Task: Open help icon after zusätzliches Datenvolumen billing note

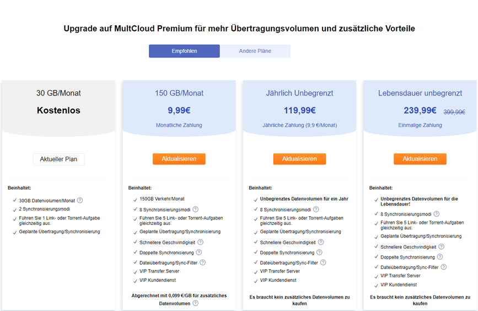Action: (195, 303)
